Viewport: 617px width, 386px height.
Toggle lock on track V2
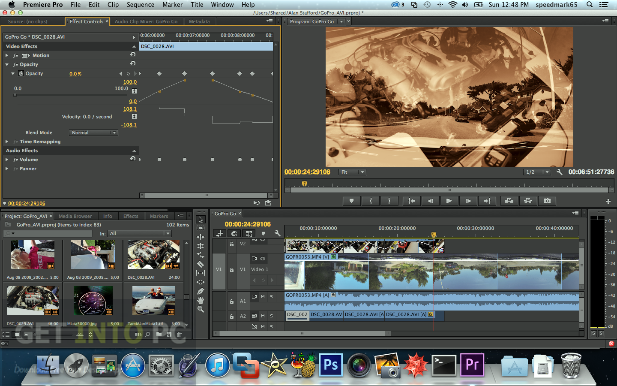pos(231,244)
